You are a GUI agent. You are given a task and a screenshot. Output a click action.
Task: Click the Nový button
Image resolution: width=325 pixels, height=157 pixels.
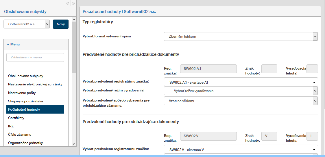(61, 24)
